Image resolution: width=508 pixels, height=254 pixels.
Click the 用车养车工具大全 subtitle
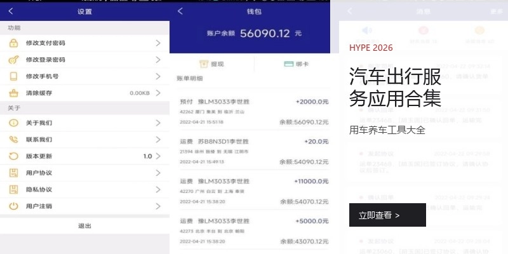click(387, 130)
